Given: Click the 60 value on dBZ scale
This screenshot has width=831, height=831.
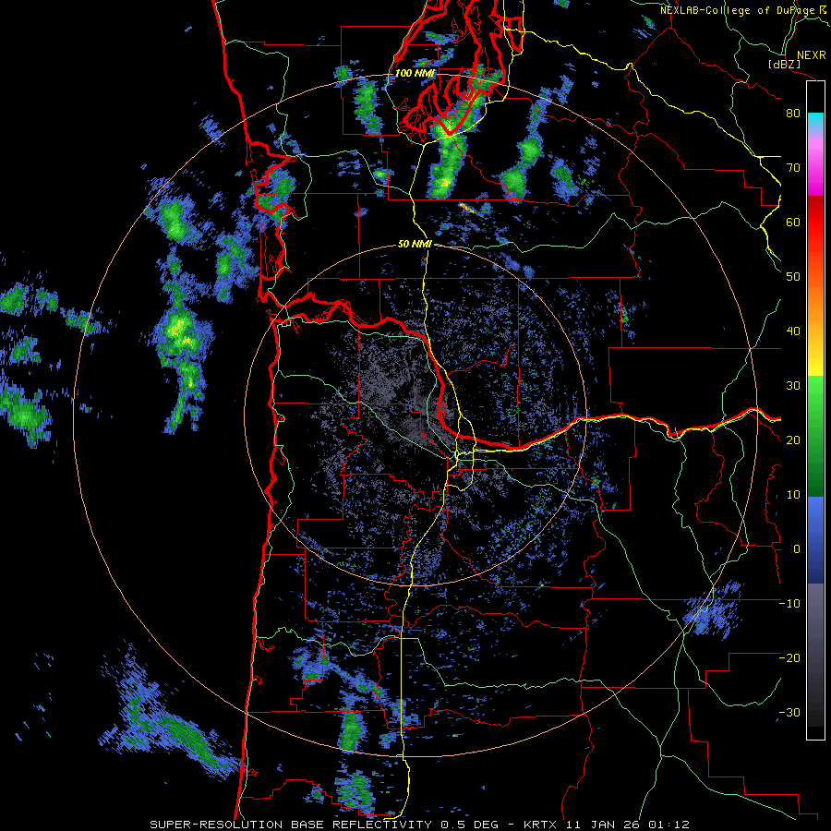Looking at the screenshot, I should [x=793, y=222].
